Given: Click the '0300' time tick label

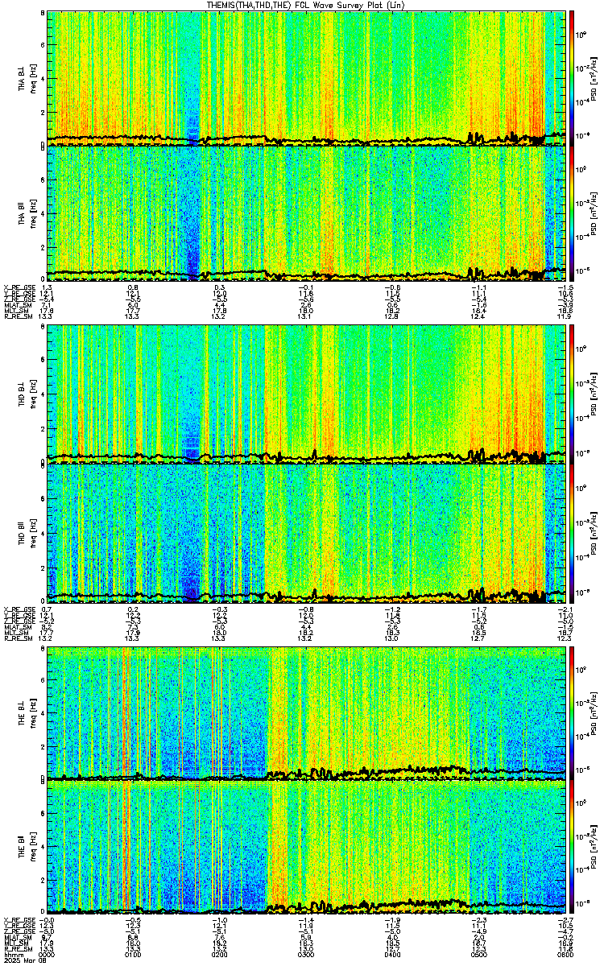Looking at the screenshot, I should point(307,953).
